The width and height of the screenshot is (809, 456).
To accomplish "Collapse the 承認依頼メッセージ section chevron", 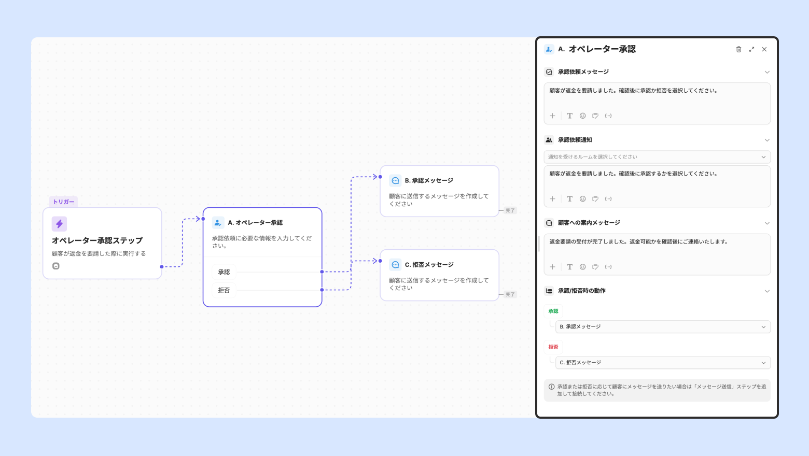I will point(767,72).
